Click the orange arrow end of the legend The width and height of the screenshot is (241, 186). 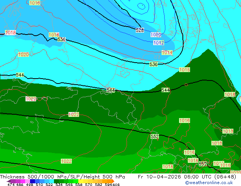113,181
